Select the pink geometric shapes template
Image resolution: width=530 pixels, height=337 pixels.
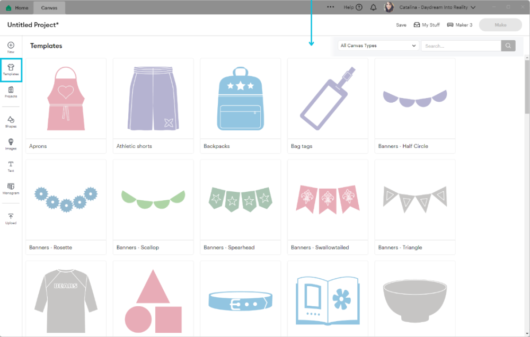coord(153,299)
